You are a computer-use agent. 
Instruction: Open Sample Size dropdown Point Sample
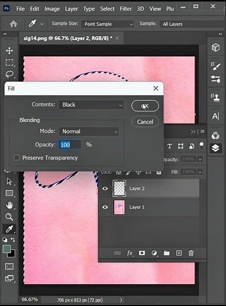(108, 24)
